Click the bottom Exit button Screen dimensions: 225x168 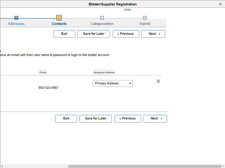coord(66,119)
